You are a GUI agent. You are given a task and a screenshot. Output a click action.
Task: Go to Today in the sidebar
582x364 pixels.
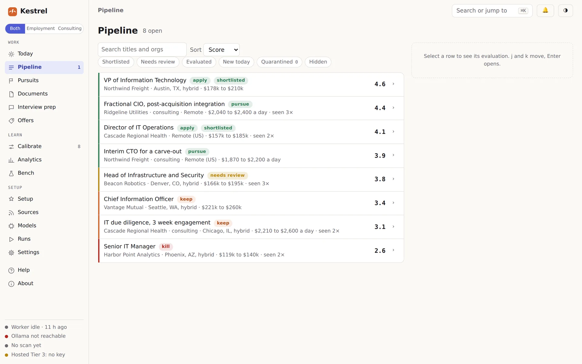pos(44,54)
